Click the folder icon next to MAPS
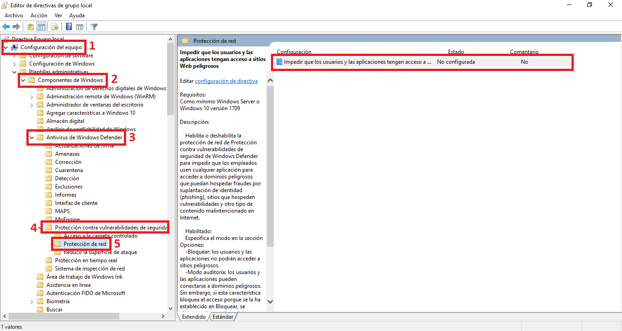This screenshot has width=622, height=331. [x=49, y=211]
